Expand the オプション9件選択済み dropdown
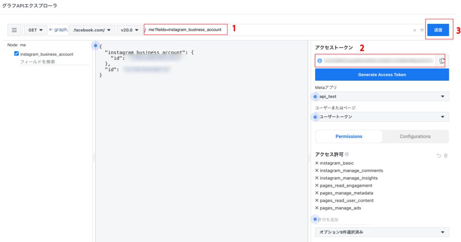Viewport: 461px width, 242px height. click(382, 232)
